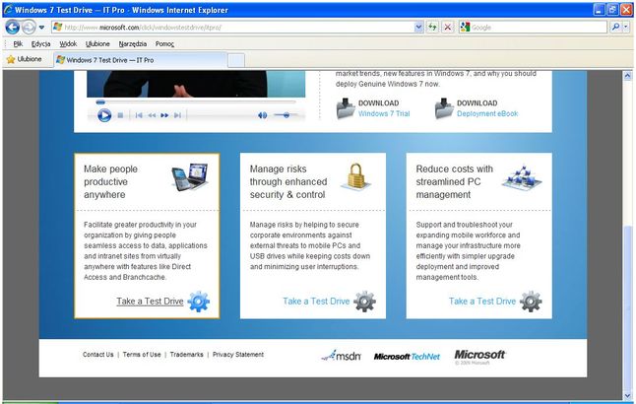The image size is (636, 404).
Task: Click the video seek progress bar
Action: tap(196, 101)
